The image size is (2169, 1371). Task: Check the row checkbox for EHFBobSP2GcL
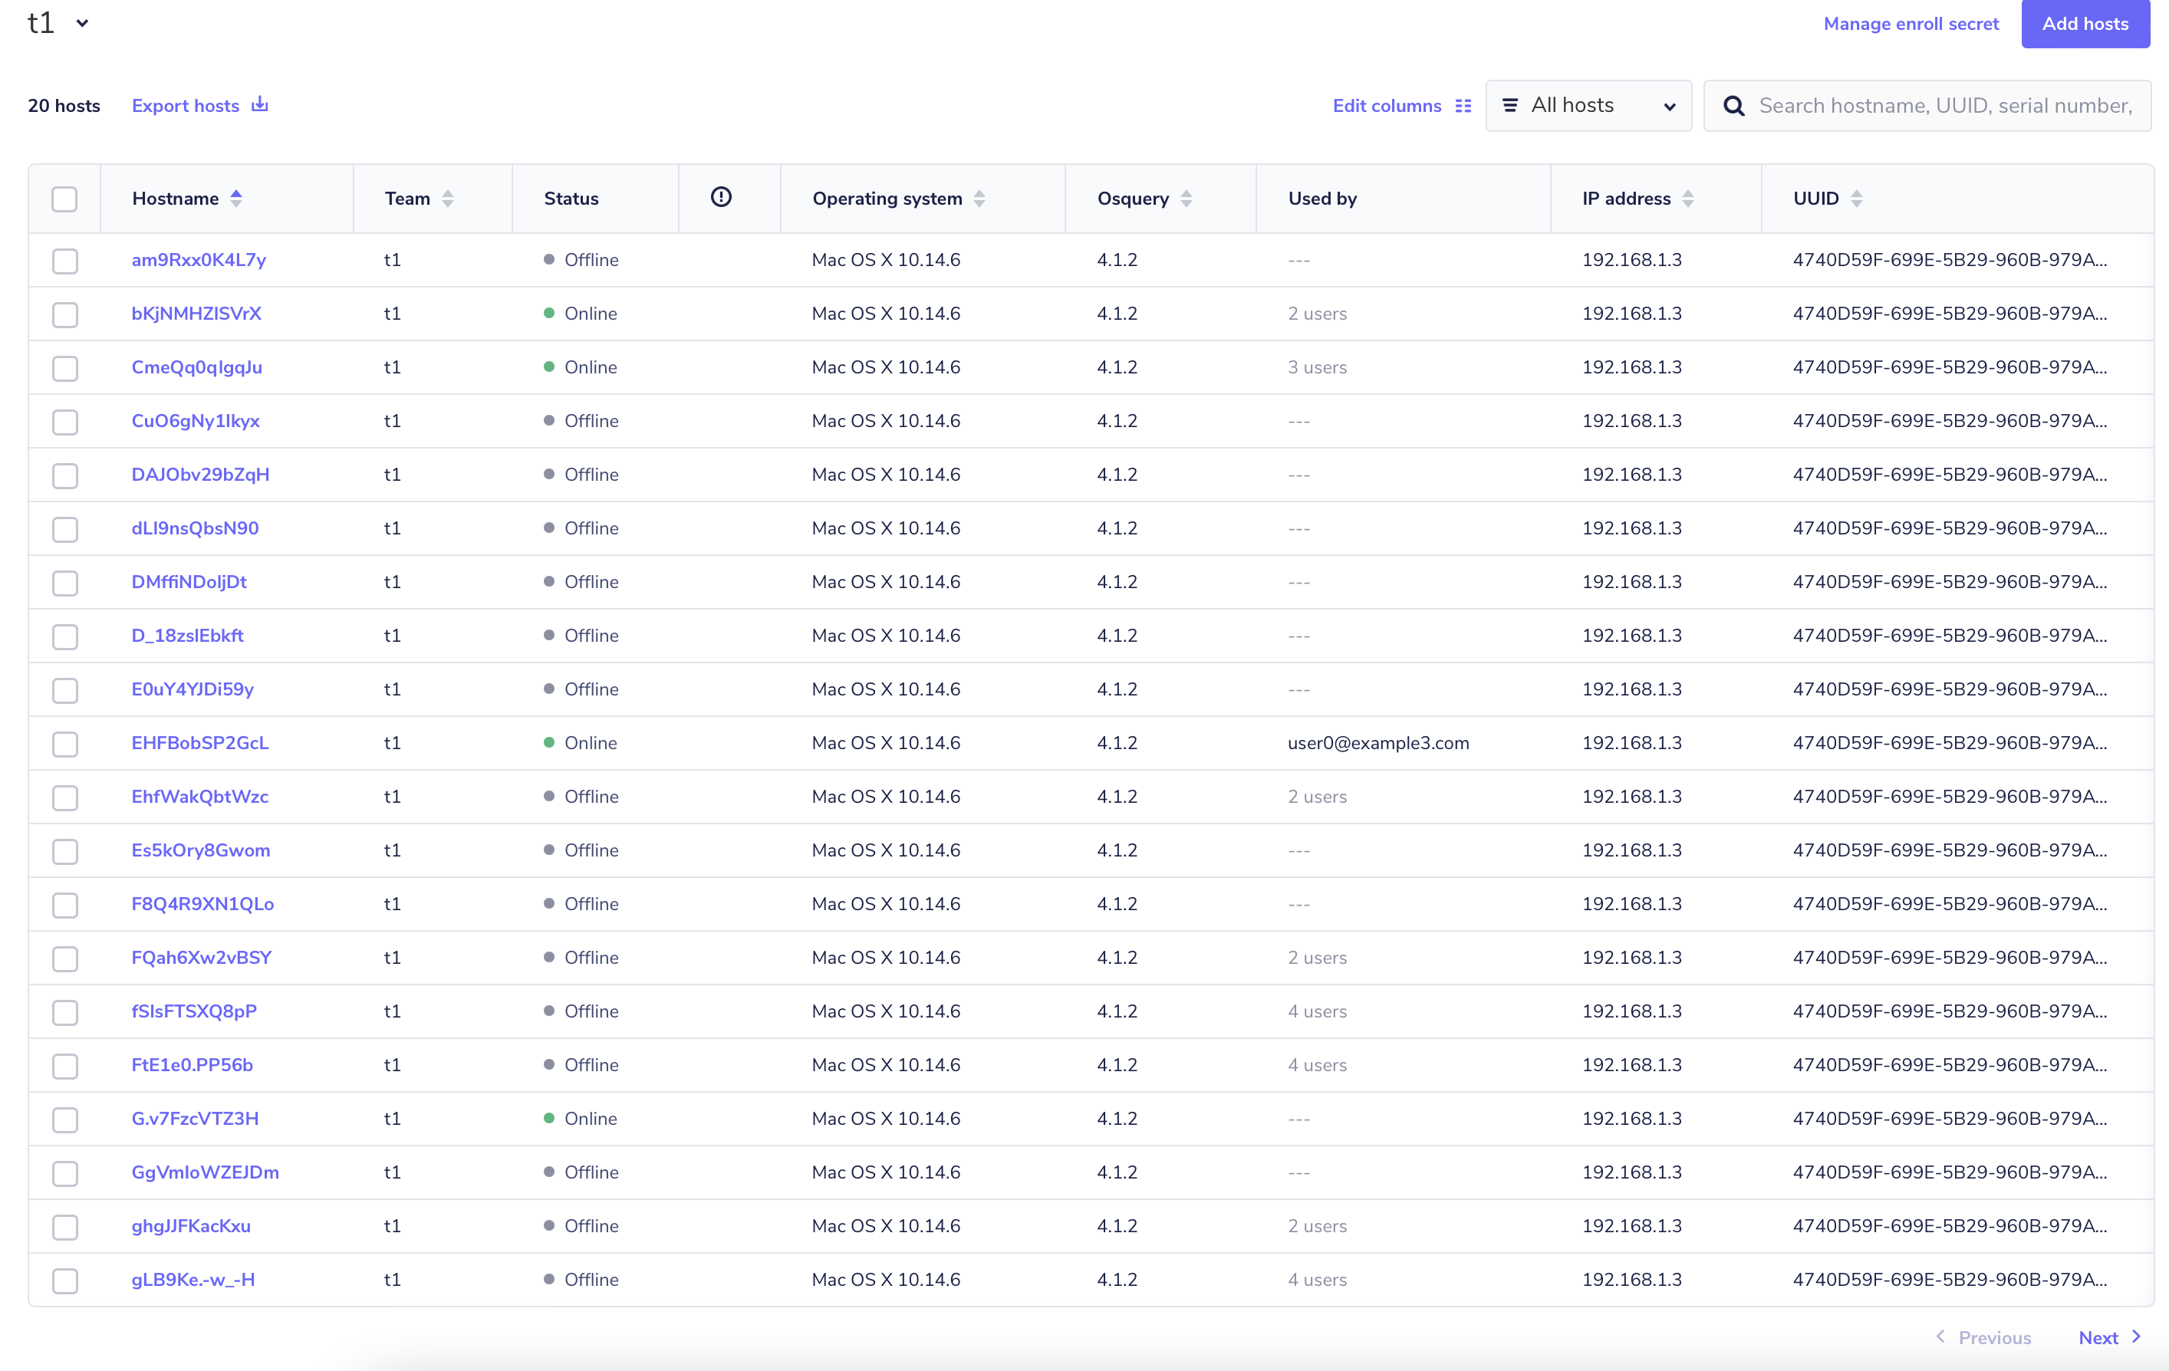(x=65, y=744)
